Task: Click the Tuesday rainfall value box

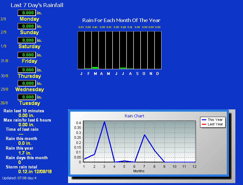Action: tap(26, 97)
